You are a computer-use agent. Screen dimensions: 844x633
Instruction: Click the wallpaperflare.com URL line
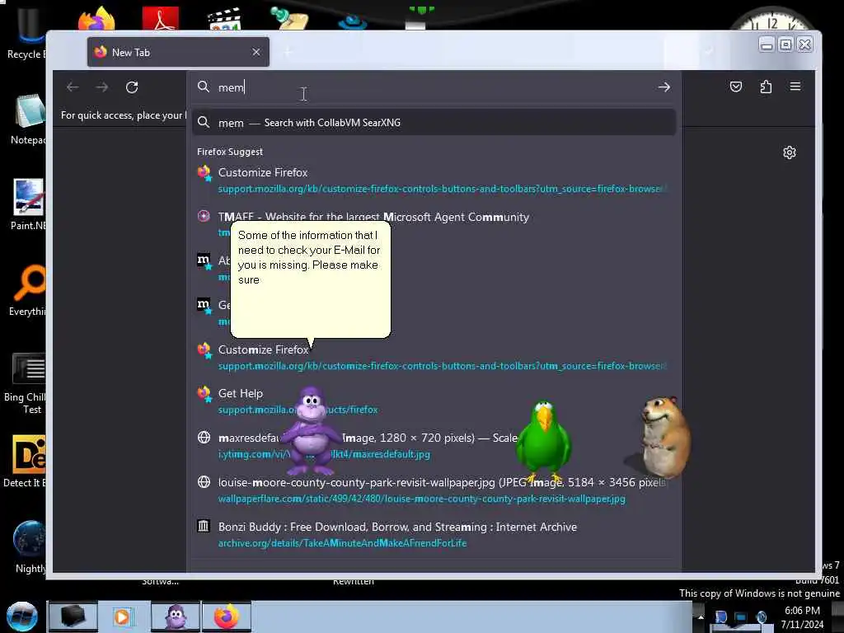pos(421,499)
